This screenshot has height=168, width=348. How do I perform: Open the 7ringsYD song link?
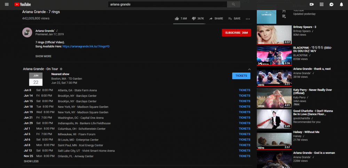86,47
